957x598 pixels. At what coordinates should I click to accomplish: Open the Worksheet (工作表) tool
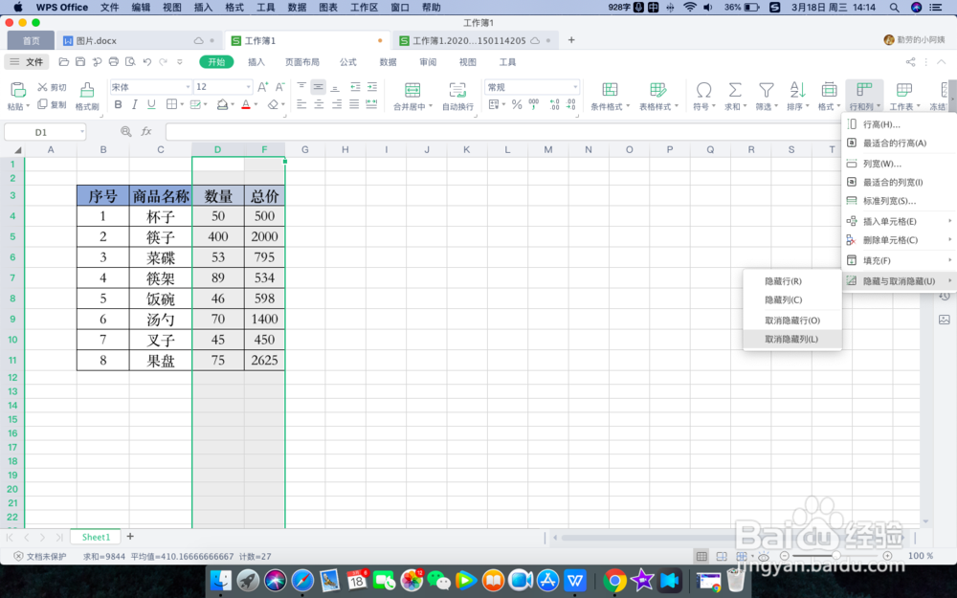click(904, 96)
